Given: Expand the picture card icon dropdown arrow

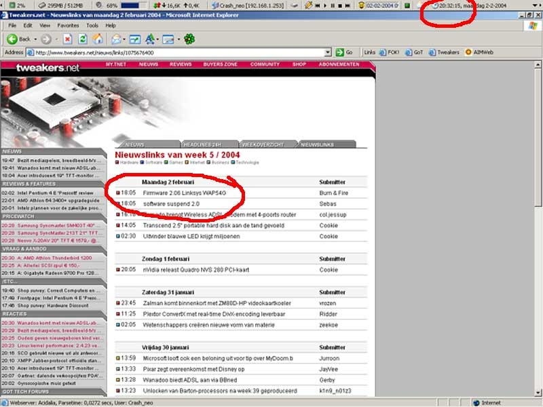Looking at the screenshot, I should point(179,39).
